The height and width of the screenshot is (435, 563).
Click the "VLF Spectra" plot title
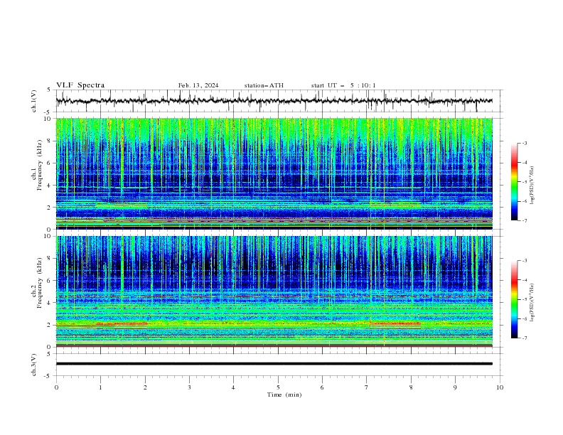pos(80,85)
